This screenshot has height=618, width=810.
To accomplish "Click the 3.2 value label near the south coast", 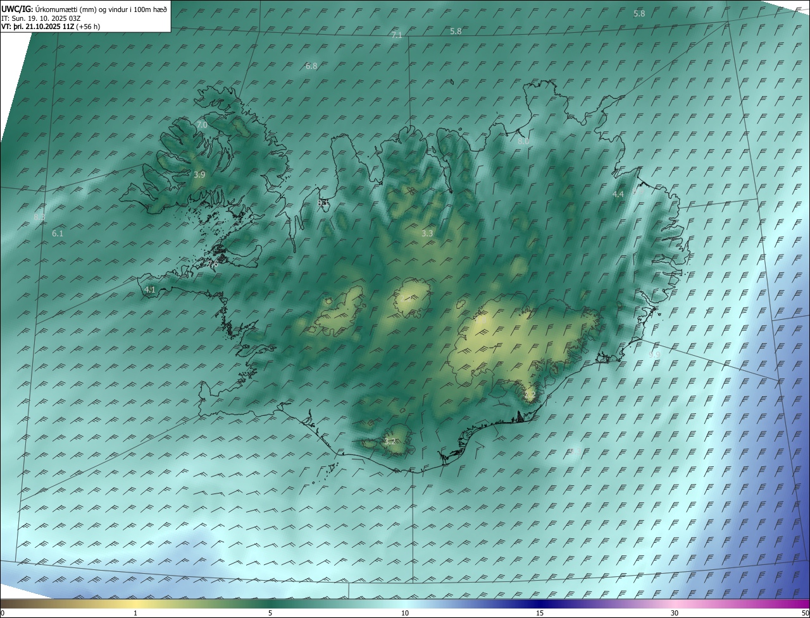I will pyautogui.click(x=390, y=441).
